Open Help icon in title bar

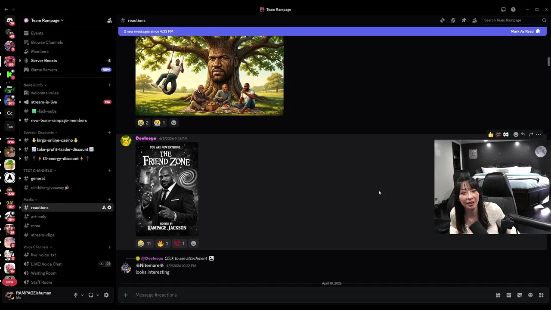(513, 9)
